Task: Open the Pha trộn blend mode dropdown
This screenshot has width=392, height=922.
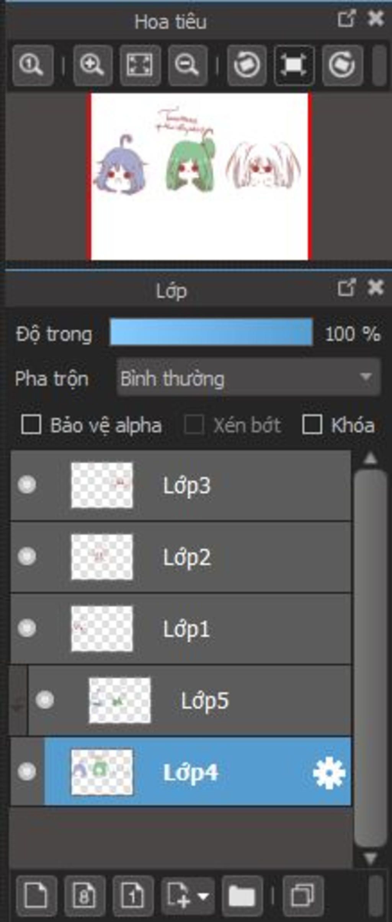Action: pos(249,378)
